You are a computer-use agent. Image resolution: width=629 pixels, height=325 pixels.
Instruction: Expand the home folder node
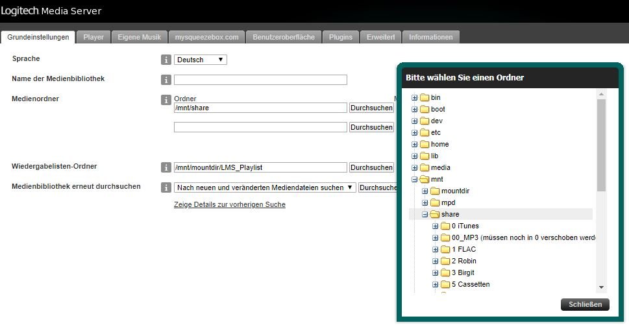(415, 144)
